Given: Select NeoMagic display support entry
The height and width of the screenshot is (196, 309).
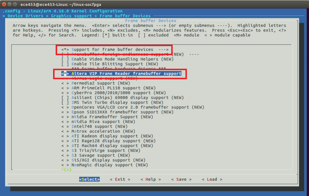Looking at the screenshot, I should pyautogui.click(x=110, y=165).
